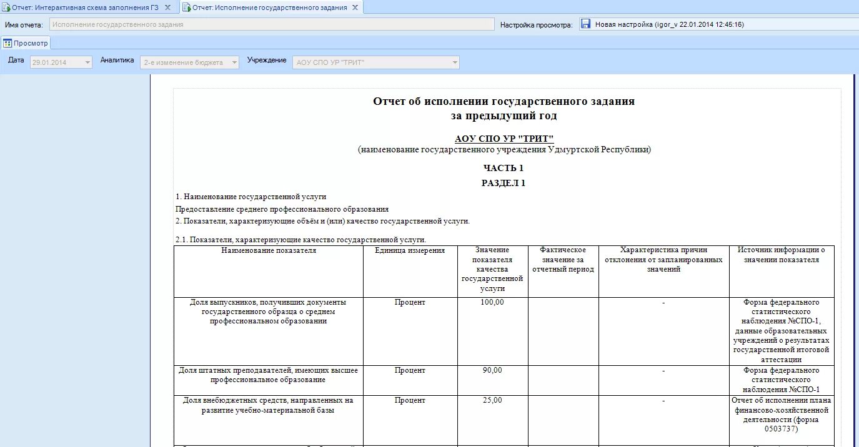Click column header Фактическое значение за отчетный период
This screenshot has width=859, height=447.
(563, 260)
